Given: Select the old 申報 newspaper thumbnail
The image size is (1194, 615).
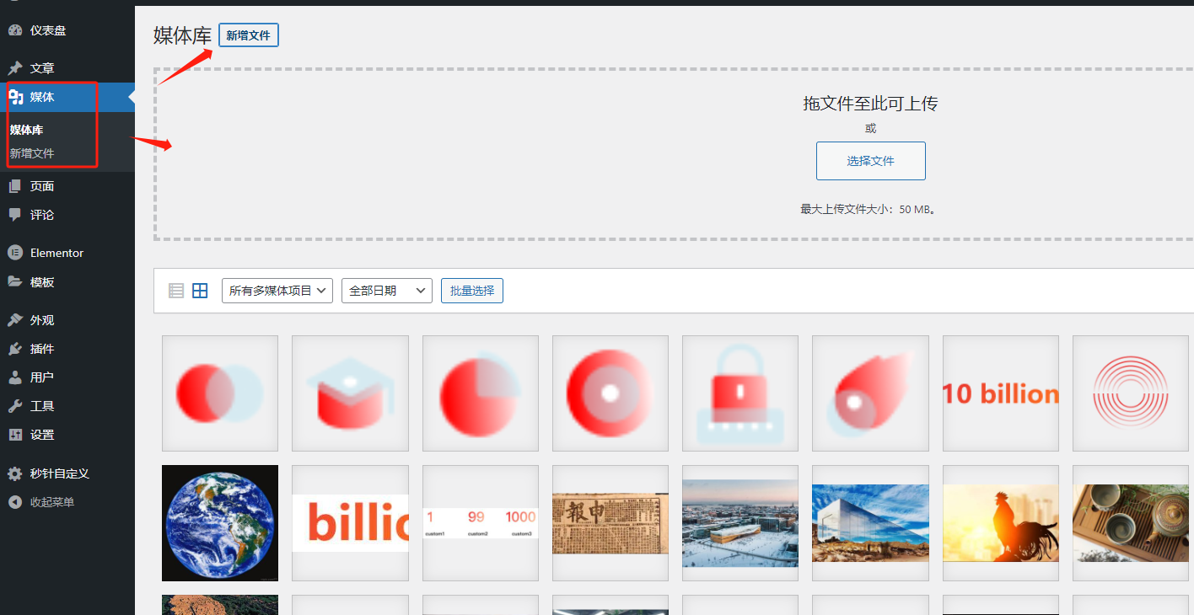Looking at the screenshot, I should coord(610,523).
